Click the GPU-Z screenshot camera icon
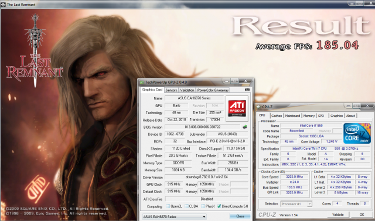Viewport: 375px width, 221px height. point(247,89)
